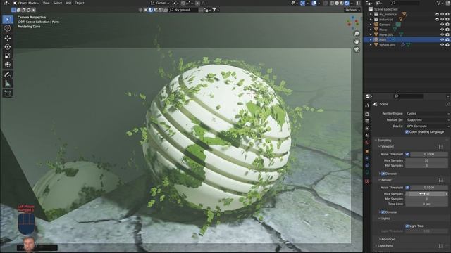This screenshot has width=451, height=253.
Task: Open the Add menu
Action: click(x=68, y=3)
